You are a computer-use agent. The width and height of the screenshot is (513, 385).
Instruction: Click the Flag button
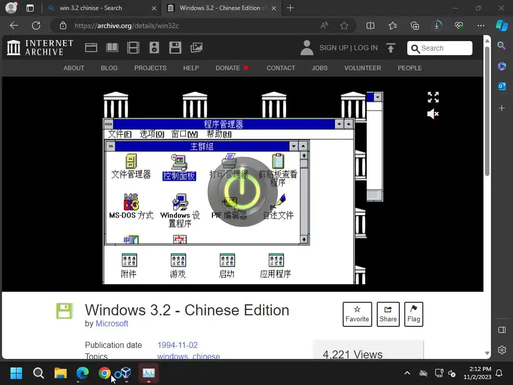413,314
